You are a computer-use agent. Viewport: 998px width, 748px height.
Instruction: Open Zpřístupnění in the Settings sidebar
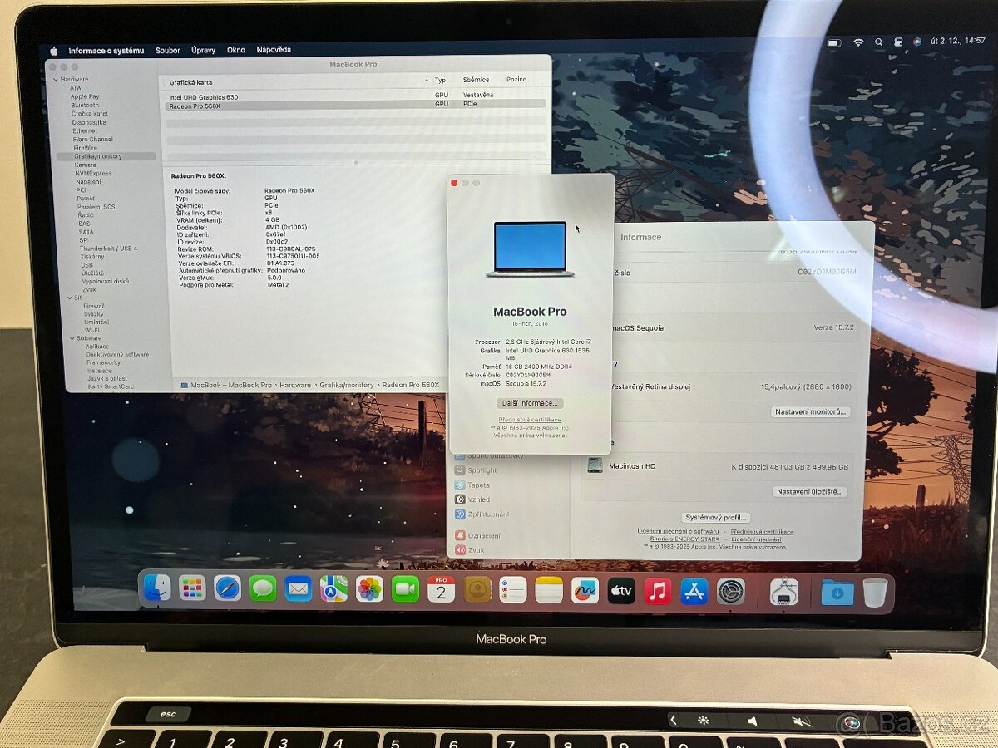click(x=482, y=514)
